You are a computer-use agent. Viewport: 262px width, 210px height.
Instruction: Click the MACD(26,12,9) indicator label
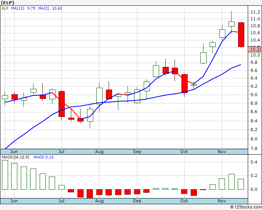(15, 157)
